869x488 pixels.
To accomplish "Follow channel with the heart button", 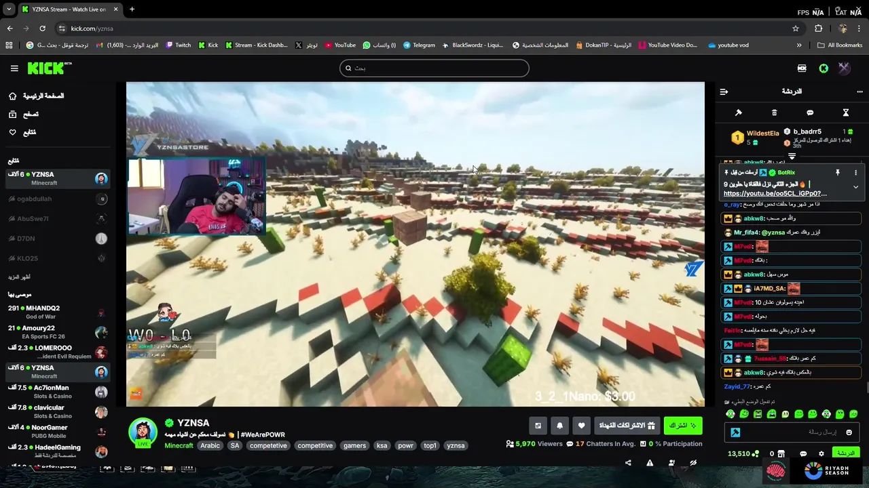I will coord(581,426).
